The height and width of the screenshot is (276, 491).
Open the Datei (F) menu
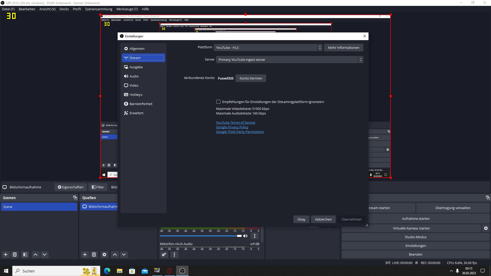coord(8,9)
